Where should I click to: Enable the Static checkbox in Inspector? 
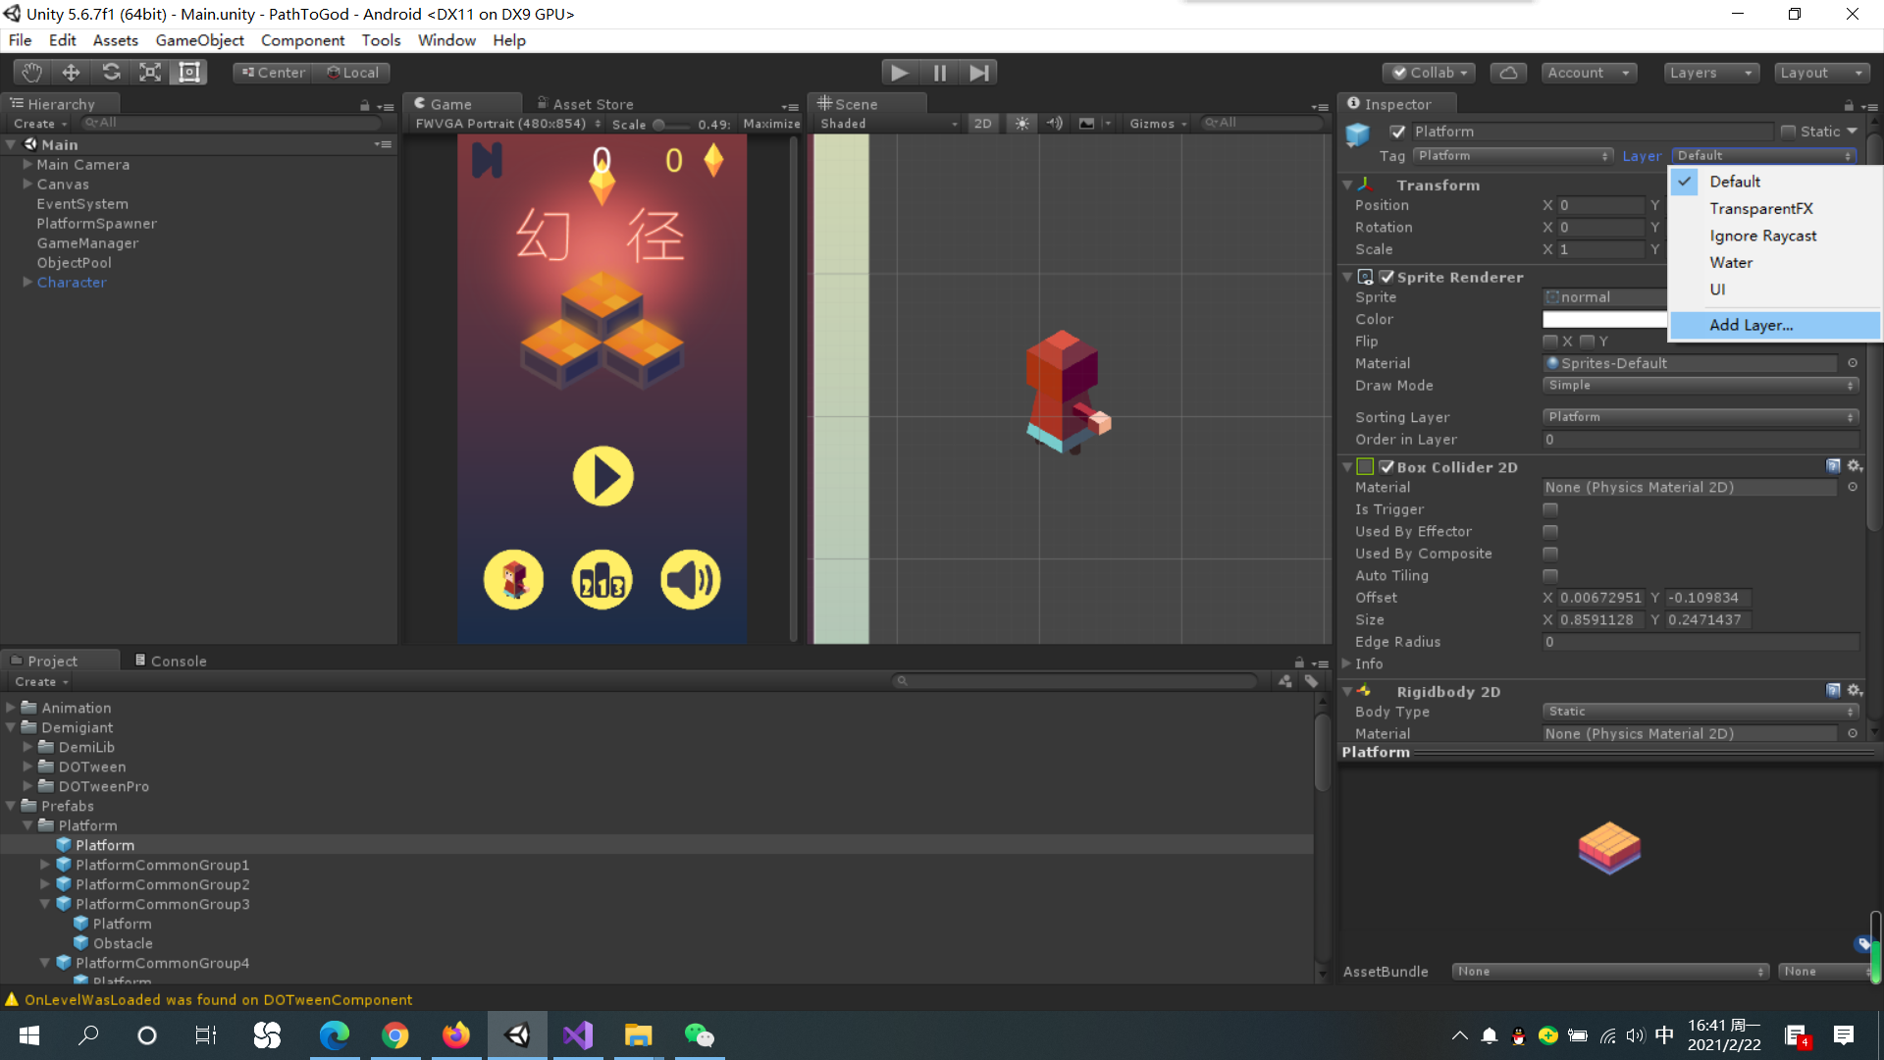pos(1788,132)
